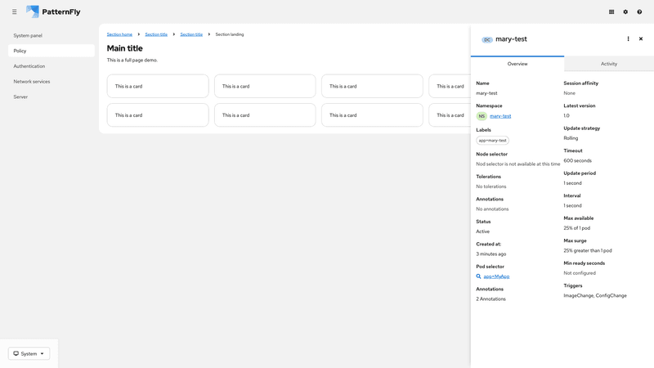Switch to the Activity tab
Viewport: 654px width, 368px height.
pyautogui.click(x=609, y=64)
